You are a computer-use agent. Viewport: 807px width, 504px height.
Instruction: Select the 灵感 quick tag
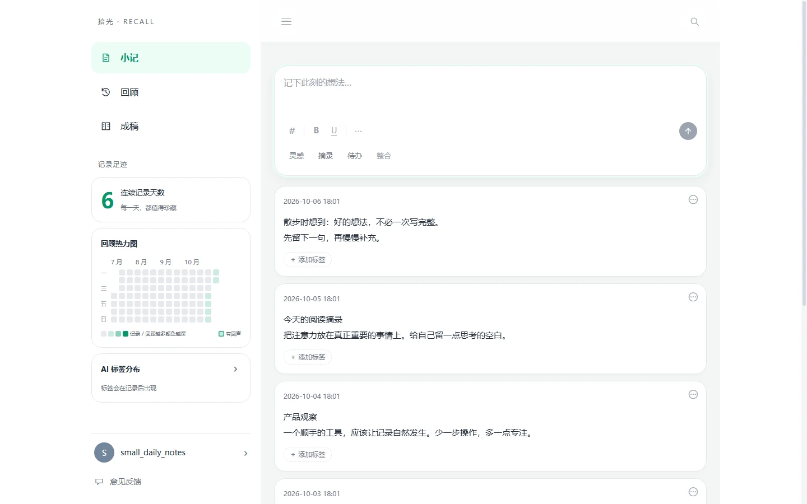pos(296,156)
